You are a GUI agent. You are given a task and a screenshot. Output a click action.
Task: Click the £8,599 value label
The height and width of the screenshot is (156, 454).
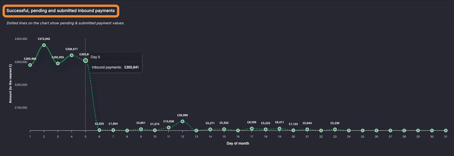click(252, 122)
